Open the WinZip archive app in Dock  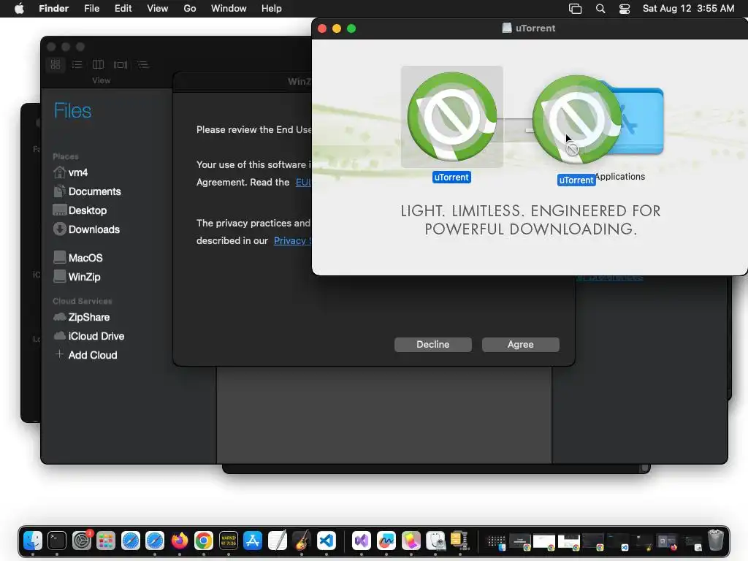tap(459, 541)
